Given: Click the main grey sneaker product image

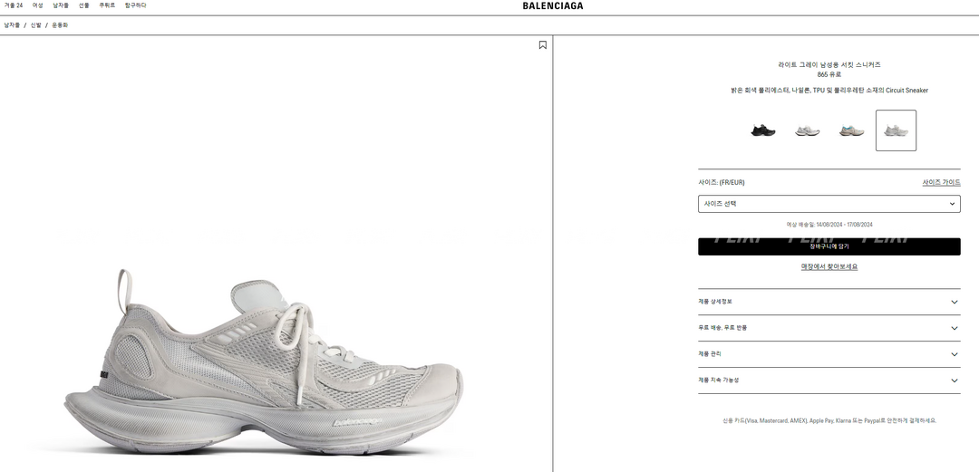Looking at the screenshot, I should (x=264, y=361).
